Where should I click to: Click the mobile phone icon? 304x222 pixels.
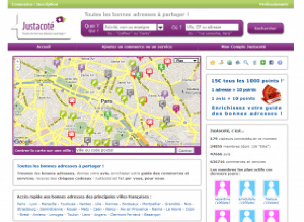pos(255,62)
